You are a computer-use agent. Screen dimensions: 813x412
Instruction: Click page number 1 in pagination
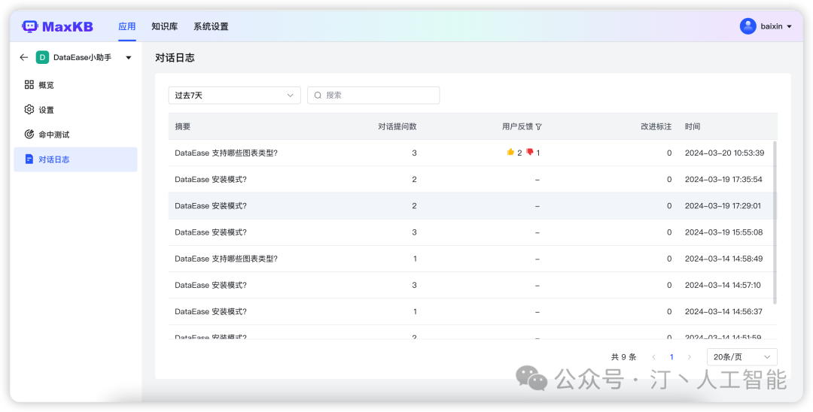pyautogui.click(x=671, y=357)
